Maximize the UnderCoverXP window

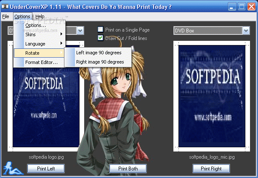click(x=242, y=7)
